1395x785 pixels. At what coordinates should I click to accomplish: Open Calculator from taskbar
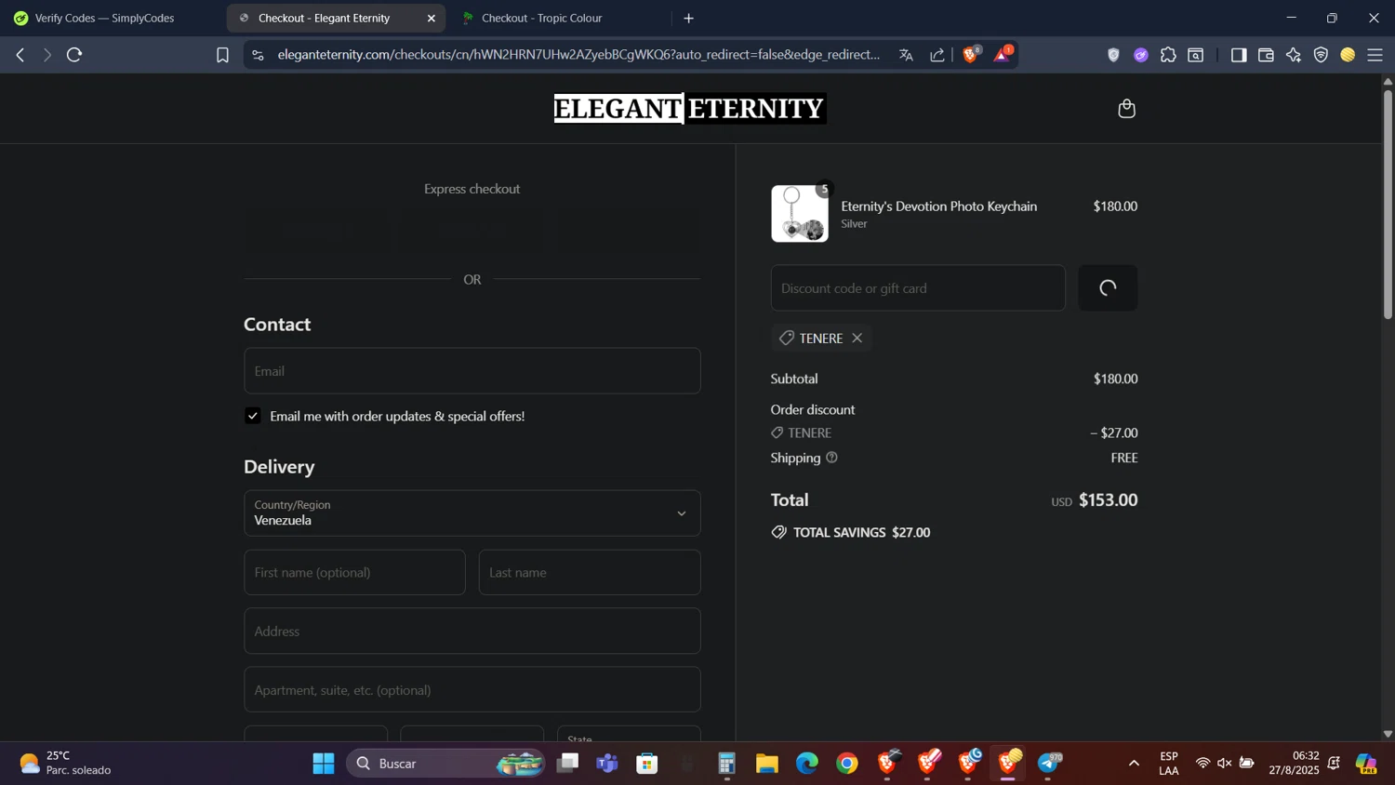click(x=727, y=764)
